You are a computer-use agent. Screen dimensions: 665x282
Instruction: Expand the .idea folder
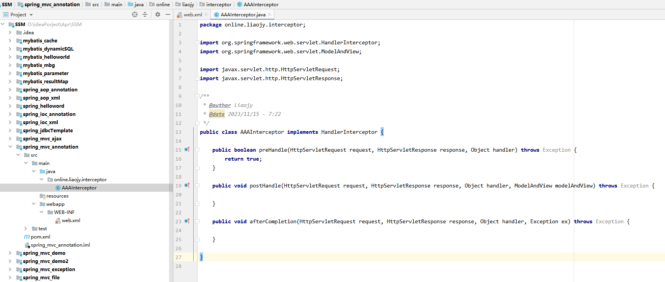click(10, 32)
